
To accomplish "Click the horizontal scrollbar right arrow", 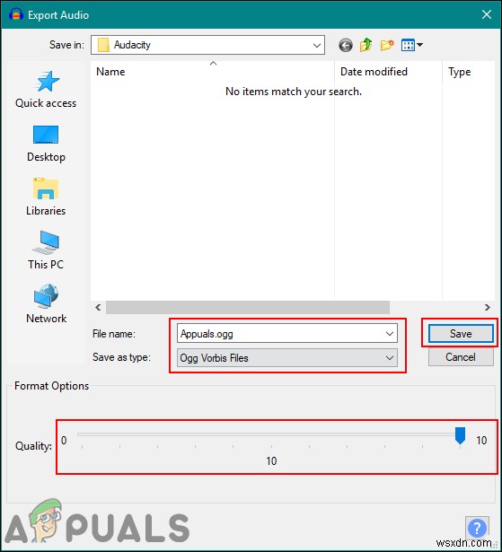I will coord(488,307).
